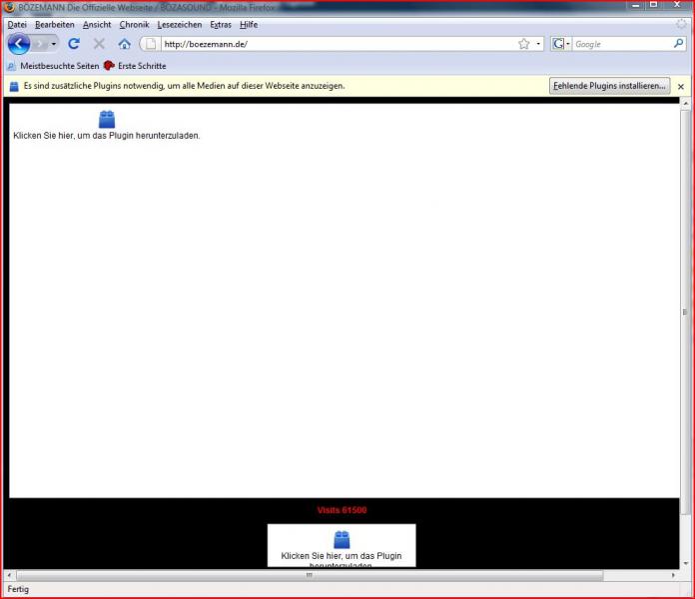The height and width of the screenshot is (599, 695).
Task: Expand the URL bar history dropdown
Action: [539, 44]
